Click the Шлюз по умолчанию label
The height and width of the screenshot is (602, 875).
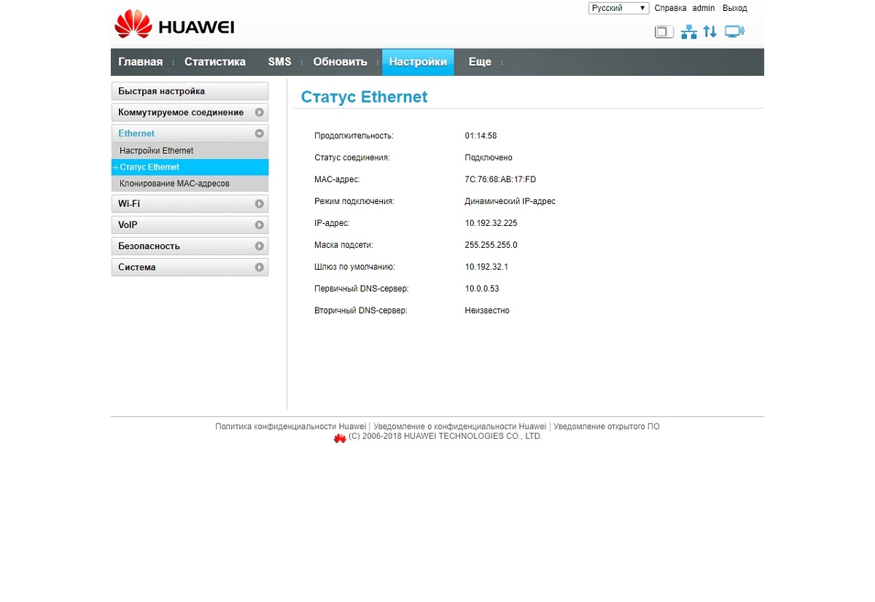pos(354,267)
